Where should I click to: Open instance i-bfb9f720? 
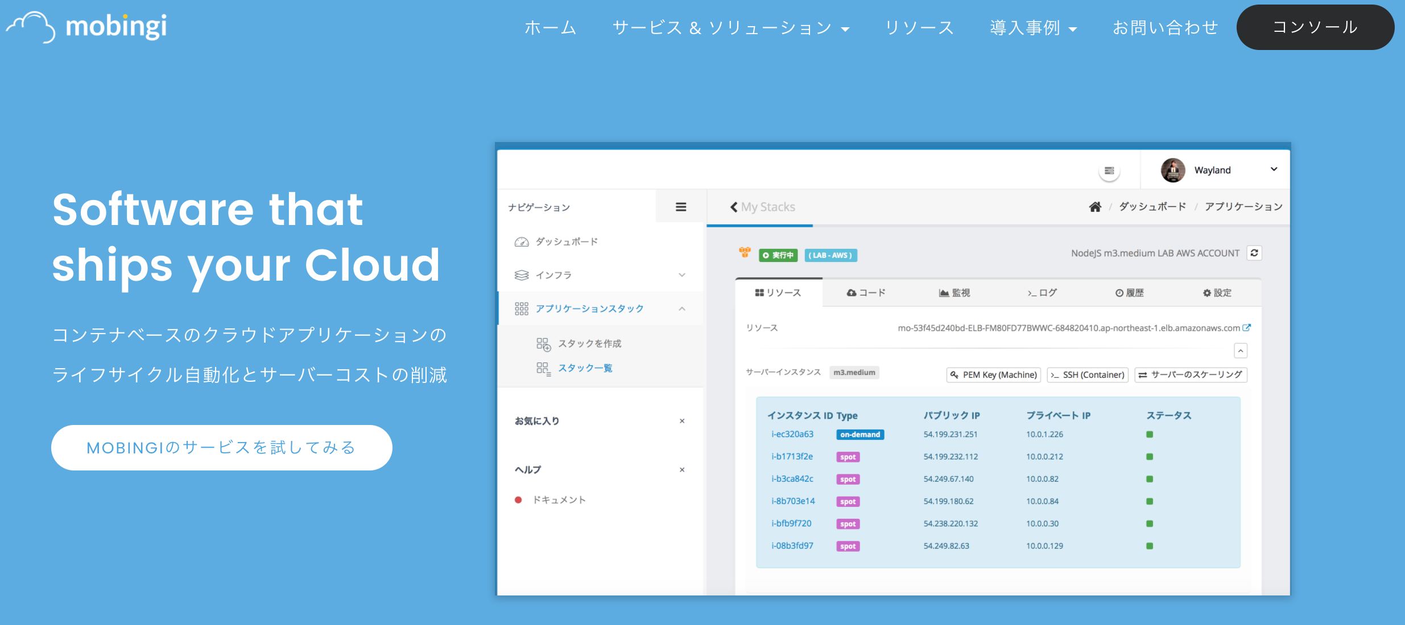click(791, 524)
